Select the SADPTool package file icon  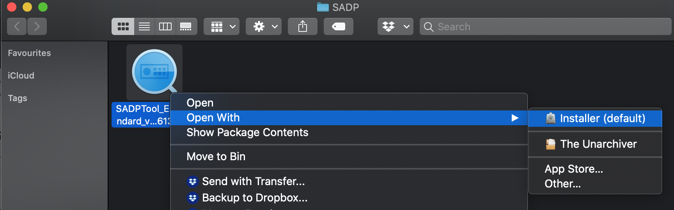pyautogui.click(x=154, y=72)
